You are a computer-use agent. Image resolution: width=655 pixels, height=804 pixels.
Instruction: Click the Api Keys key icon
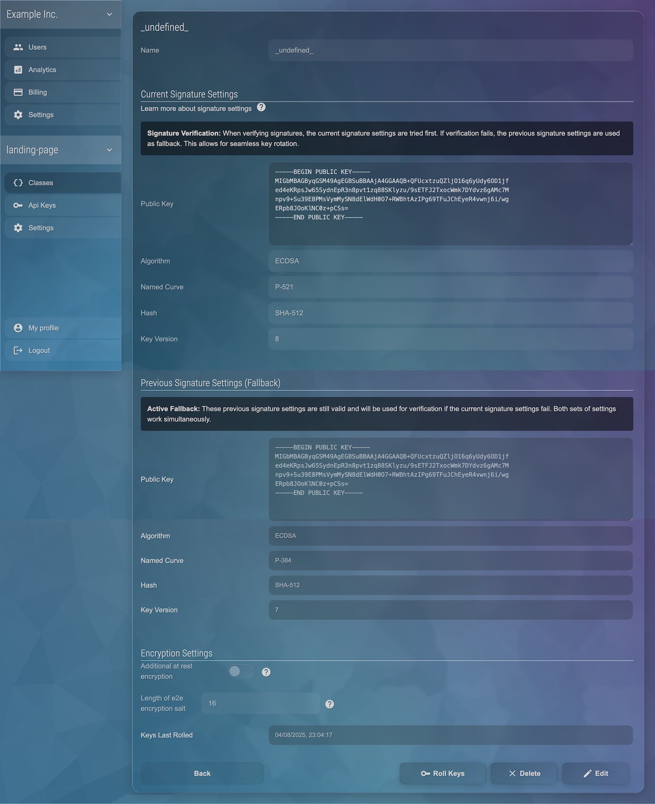point(18,205)
